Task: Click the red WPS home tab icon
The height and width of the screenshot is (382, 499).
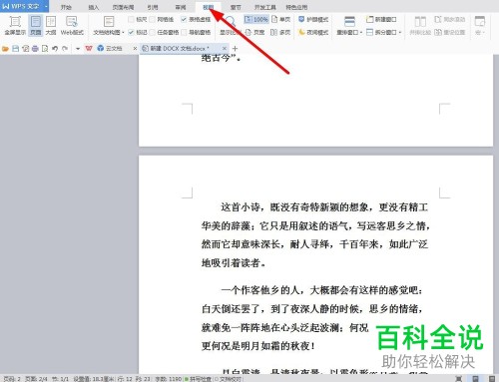Action: pyautogui.click(x=89, y=49)
